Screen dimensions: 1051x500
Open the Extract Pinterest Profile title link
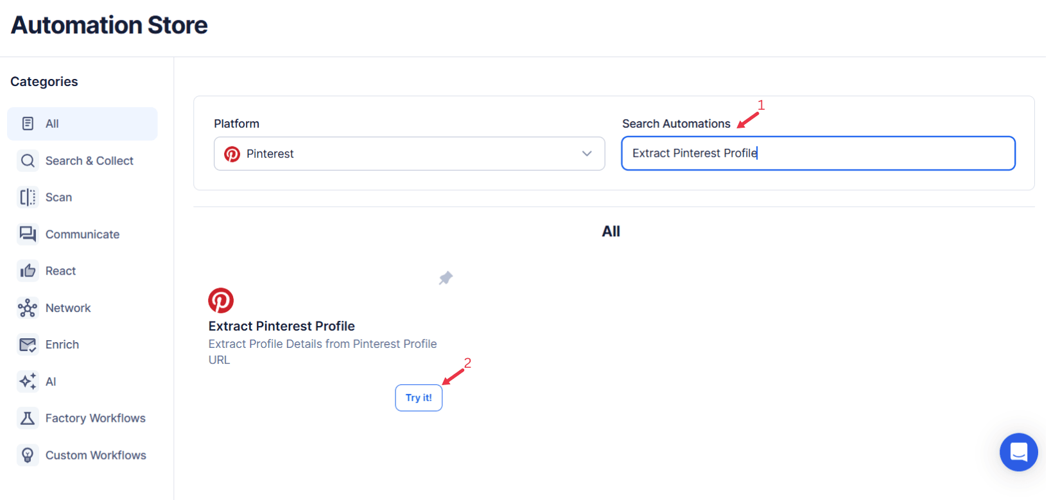[281, 325]
